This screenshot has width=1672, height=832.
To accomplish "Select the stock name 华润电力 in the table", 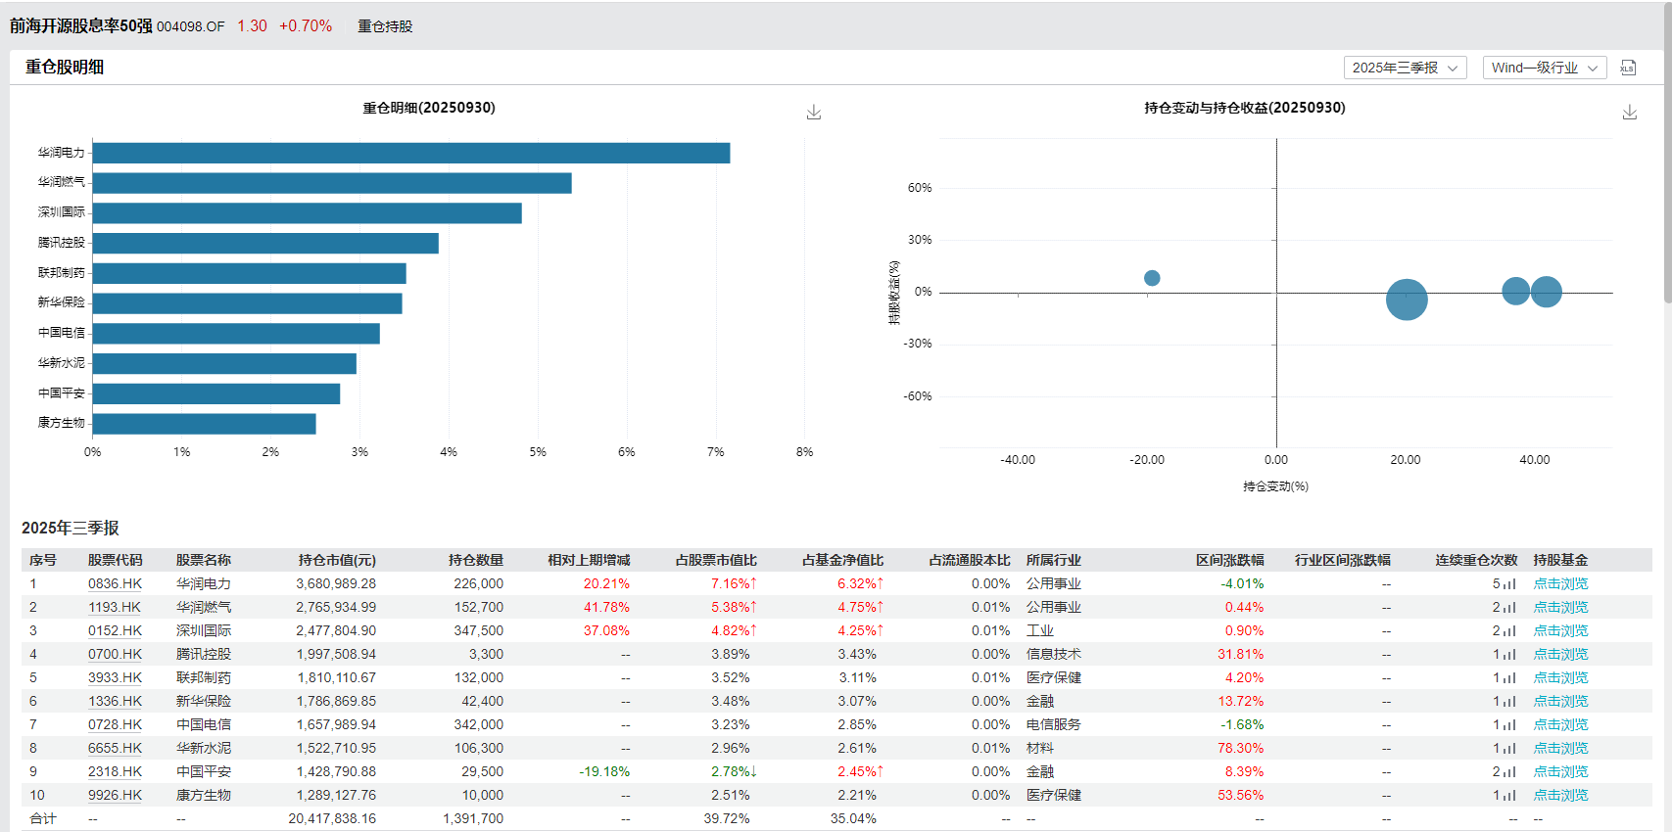I will 204,584.
